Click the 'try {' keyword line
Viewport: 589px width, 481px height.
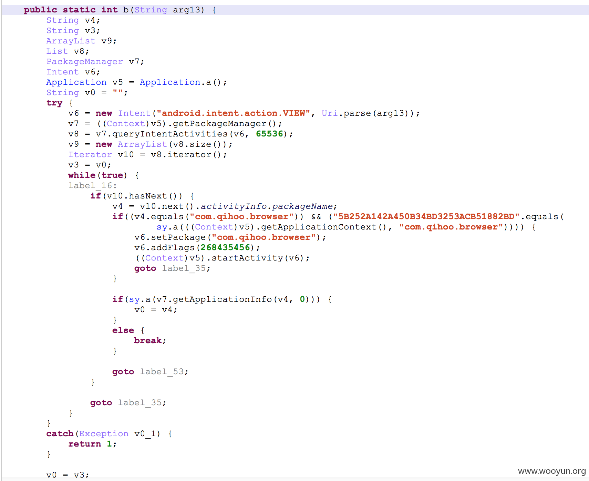60,103
